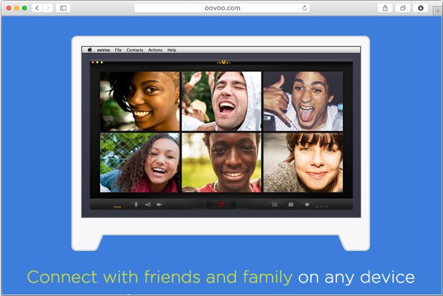Click the yellow signal strength indicator
This screenshot has height=296, width=443.
tap(117, 207)
